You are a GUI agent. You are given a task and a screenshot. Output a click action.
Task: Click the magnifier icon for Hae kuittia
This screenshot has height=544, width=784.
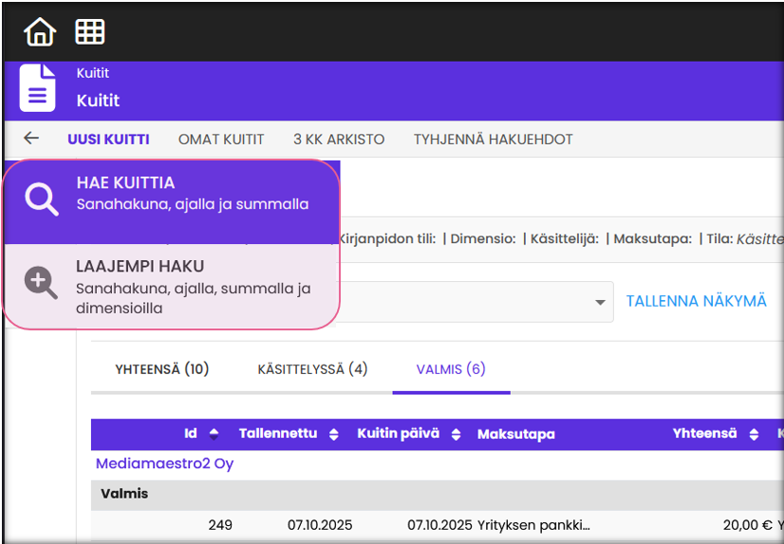(x=42, y=199)
